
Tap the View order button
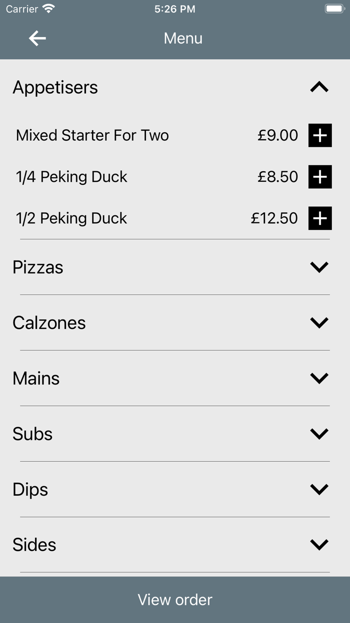tap(175, 599)
